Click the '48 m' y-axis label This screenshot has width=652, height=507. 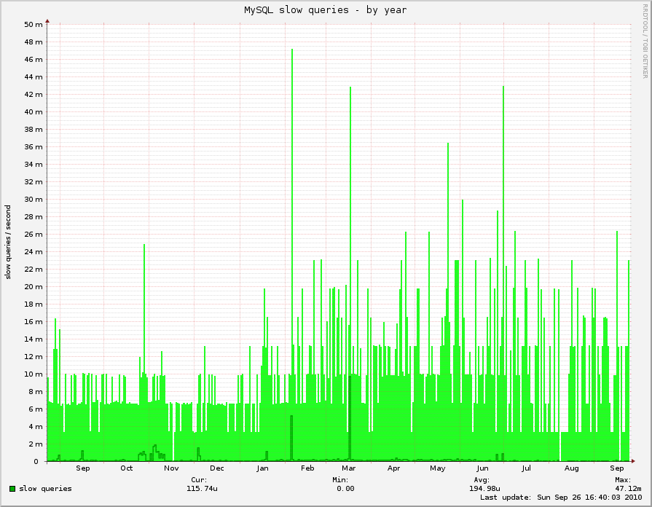pyautogui.click(x=34, y=42)
